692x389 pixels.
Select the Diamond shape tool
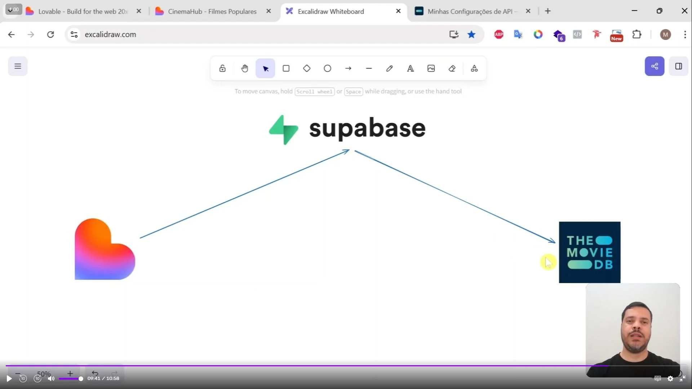pyautogui.click(x=307, y=68)
